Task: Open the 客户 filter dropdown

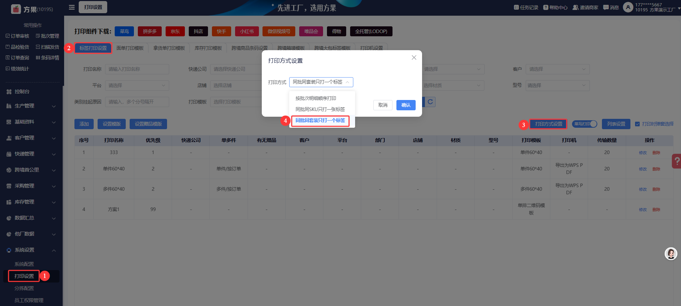Action: coord(557,69)
